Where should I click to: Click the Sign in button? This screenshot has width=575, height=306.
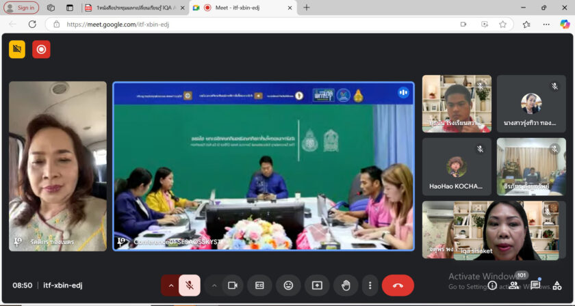21,8
